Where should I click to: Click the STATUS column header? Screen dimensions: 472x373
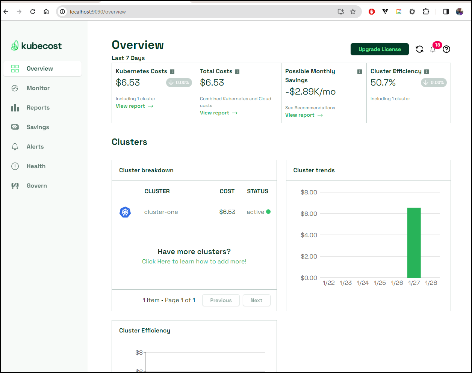click(x=257, y=191)
